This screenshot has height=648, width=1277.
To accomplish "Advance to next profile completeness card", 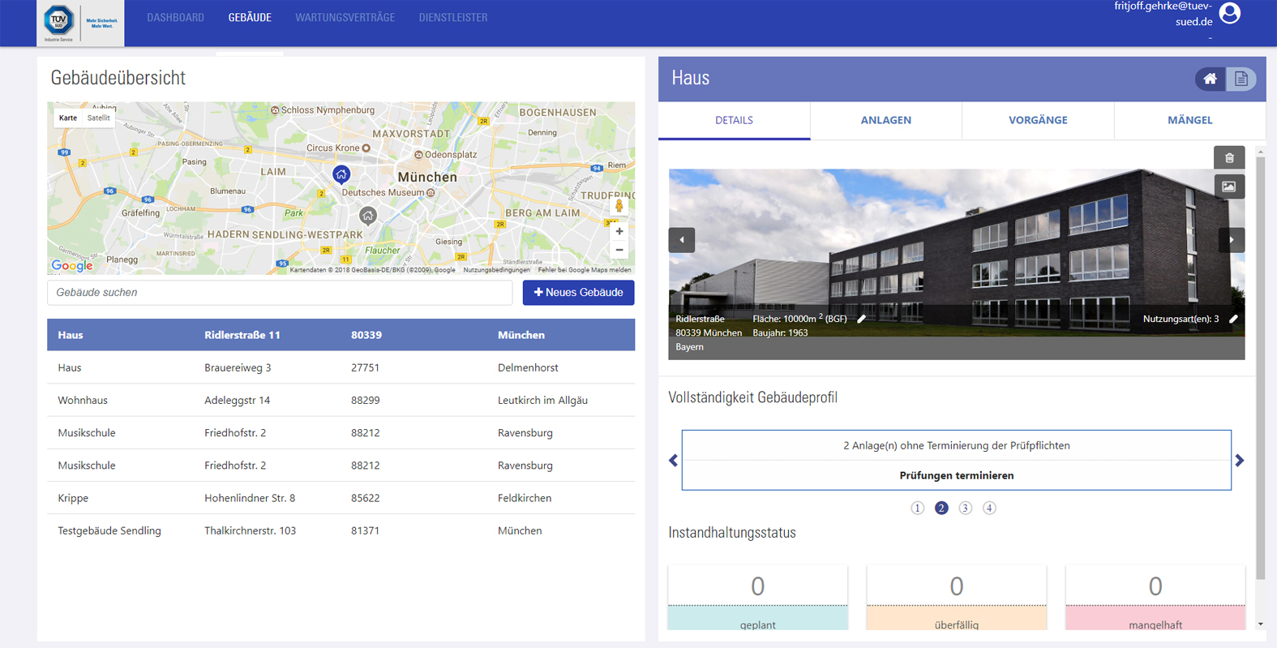I will click(1239, 461).
